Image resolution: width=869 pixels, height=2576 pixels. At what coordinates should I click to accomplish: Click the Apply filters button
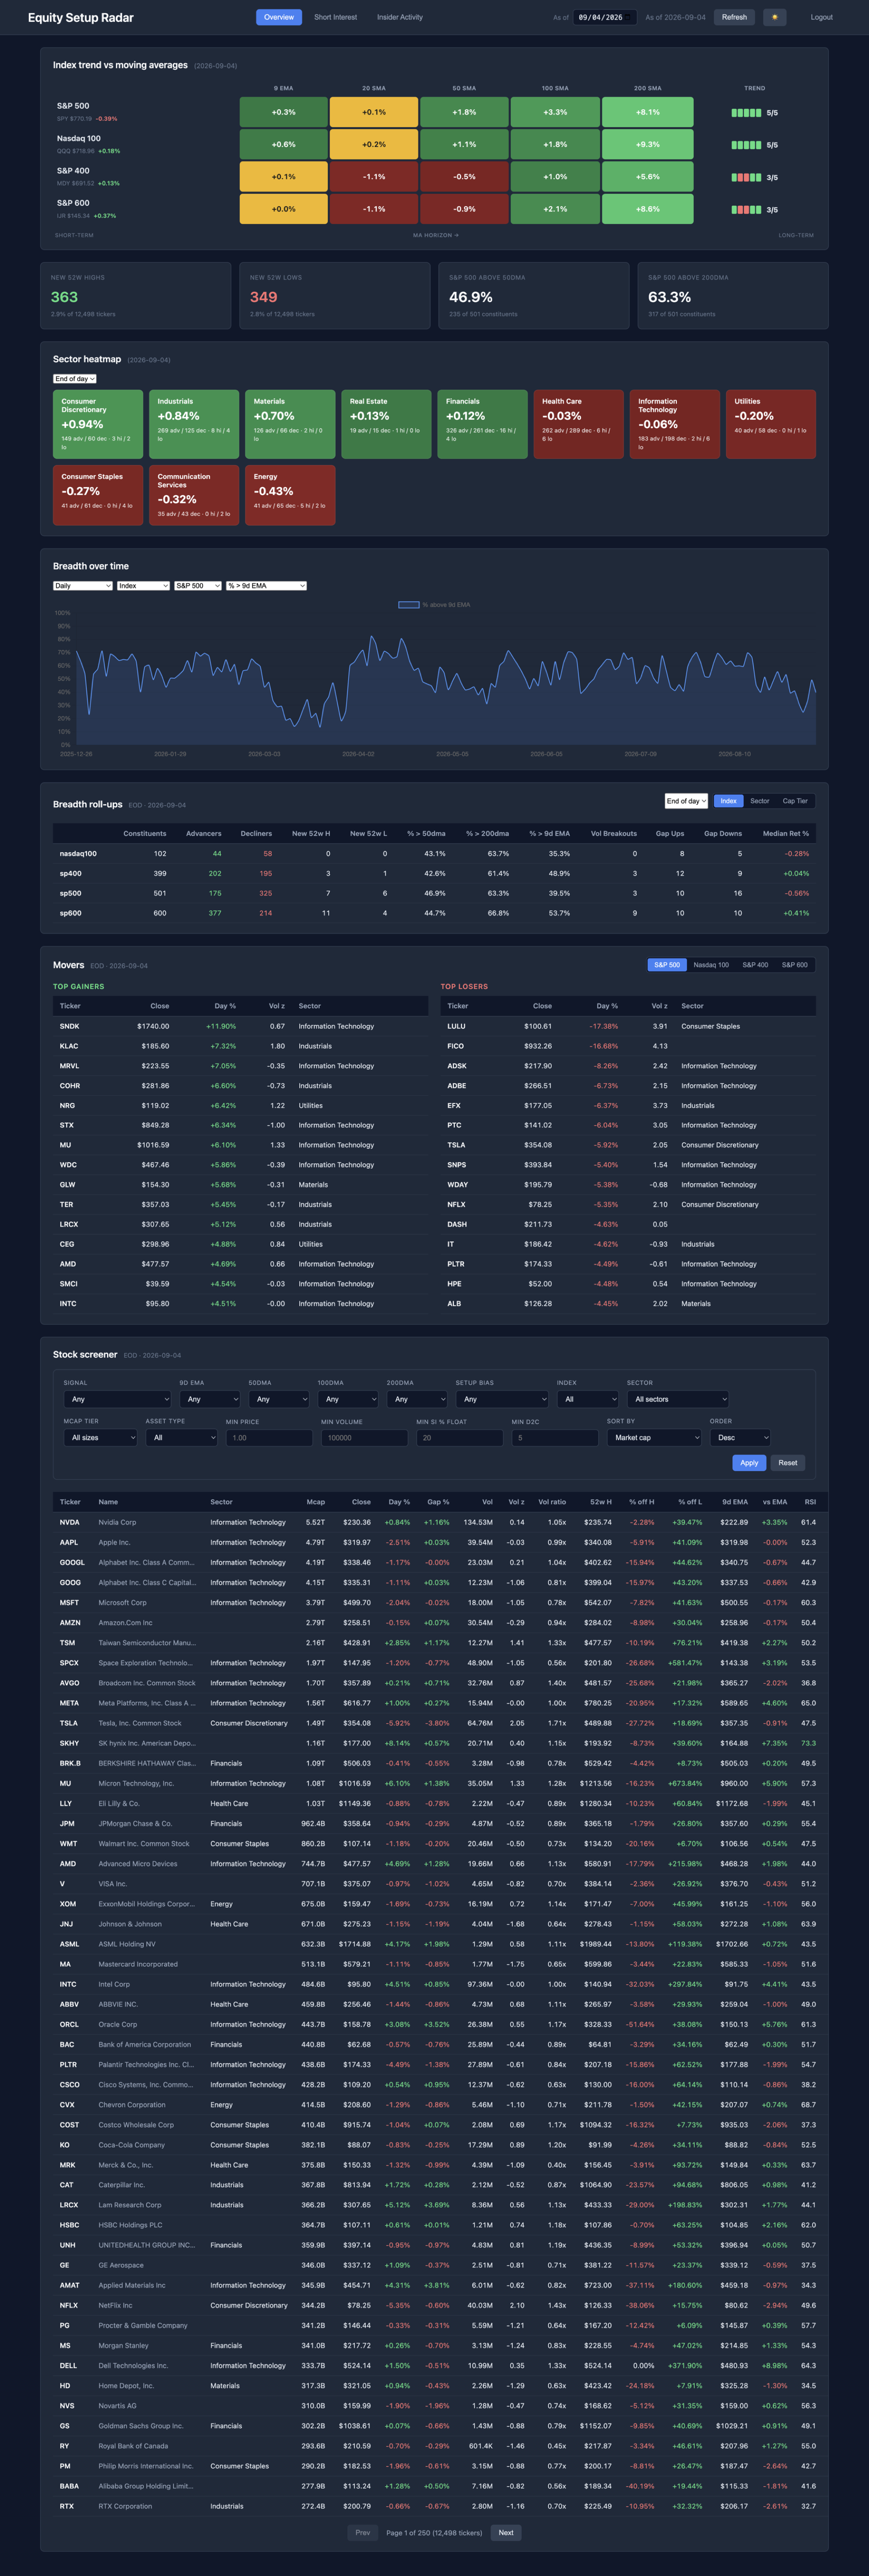(x=749, y=1463)
